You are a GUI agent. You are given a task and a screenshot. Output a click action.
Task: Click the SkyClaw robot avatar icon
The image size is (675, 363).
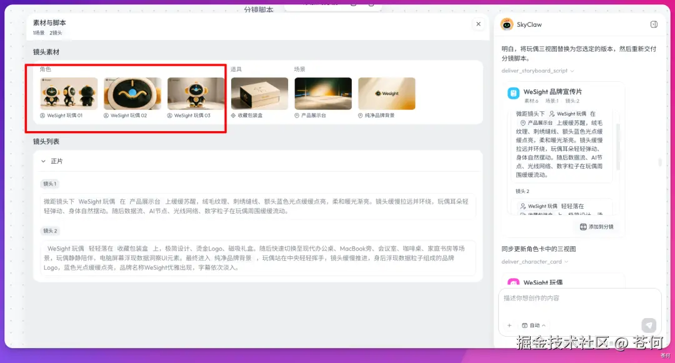(507, 24)
